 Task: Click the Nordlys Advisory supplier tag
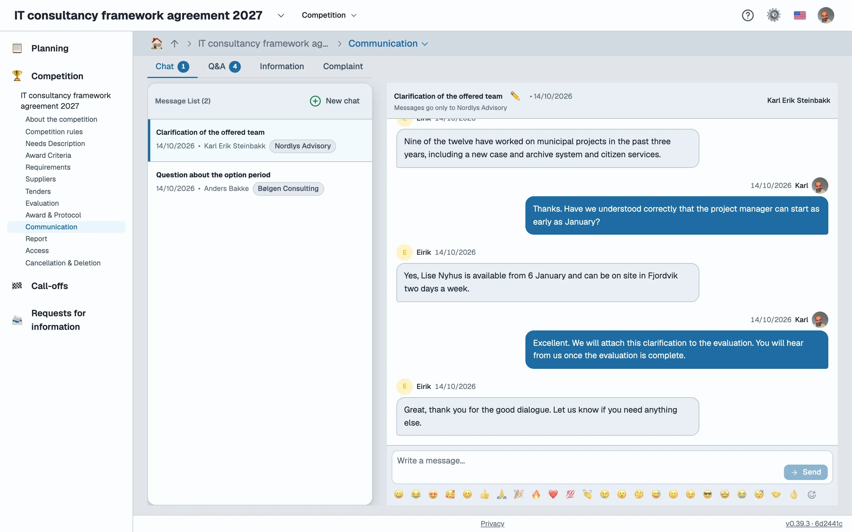click(x=302, y=146)
